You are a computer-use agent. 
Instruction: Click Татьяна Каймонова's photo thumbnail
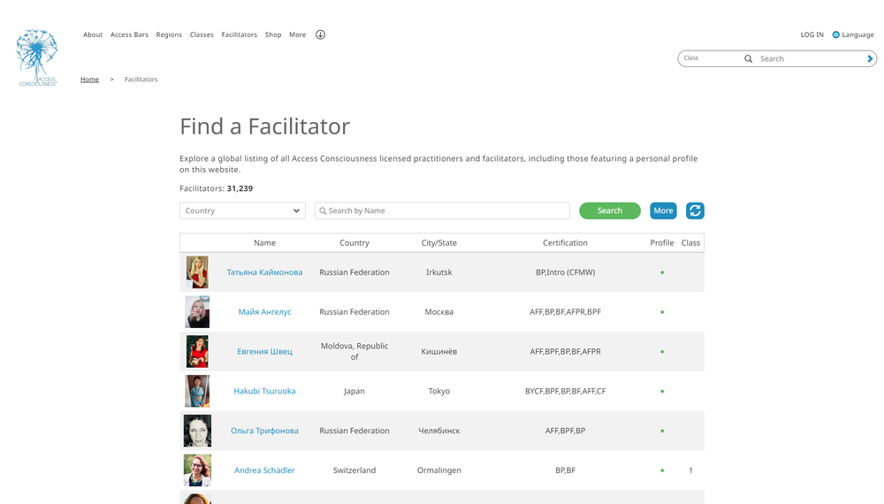(197, 272)
